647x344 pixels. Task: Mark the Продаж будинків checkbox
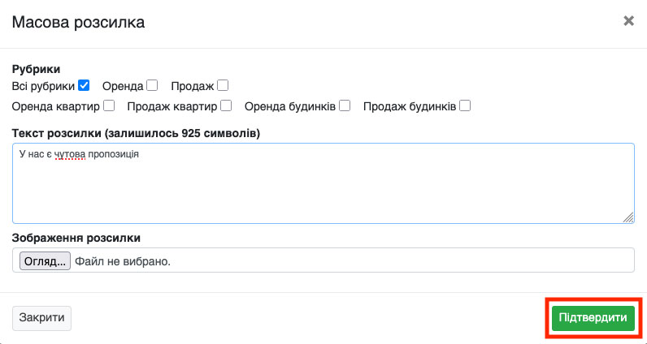coord(465,105)
